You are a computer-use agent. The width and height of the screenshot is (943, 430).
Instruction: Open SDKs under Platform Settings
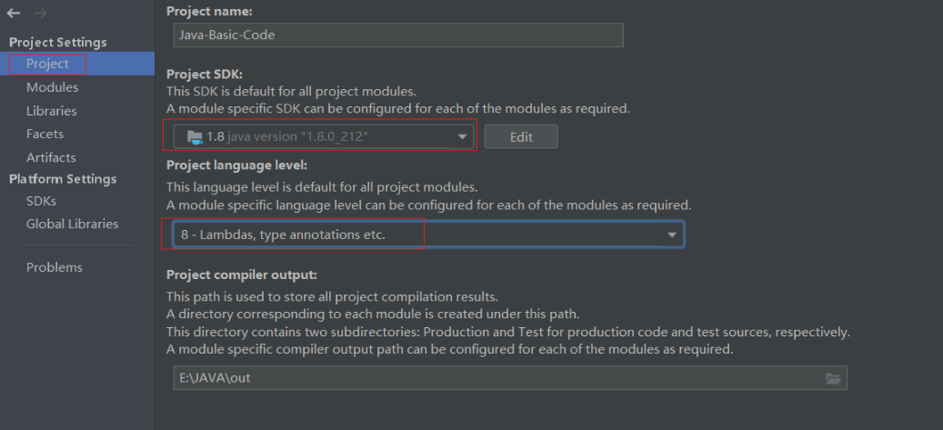coord(41,201)
